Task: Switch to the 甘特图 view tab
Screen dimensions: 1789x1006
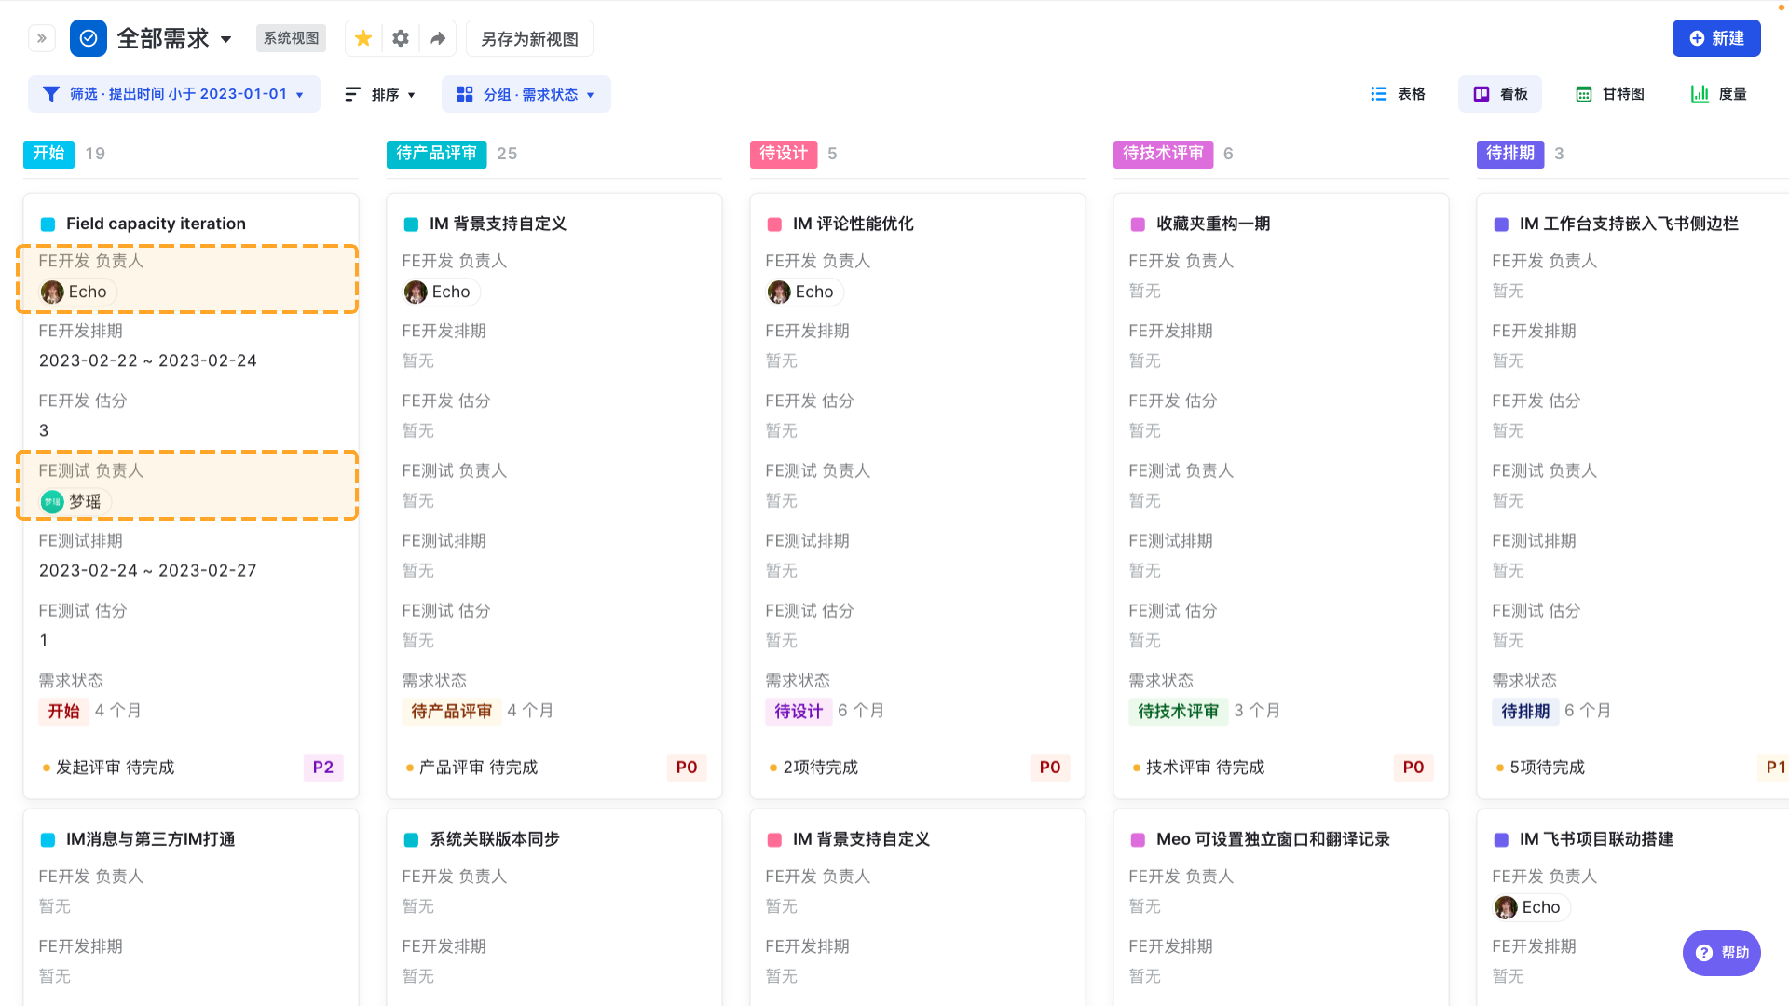Action: (x=1610, y=94)
